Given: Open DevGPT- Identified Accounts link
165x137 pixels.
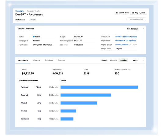Looking at the screenshot, I should pyautogui.click(x=126, y=37).
